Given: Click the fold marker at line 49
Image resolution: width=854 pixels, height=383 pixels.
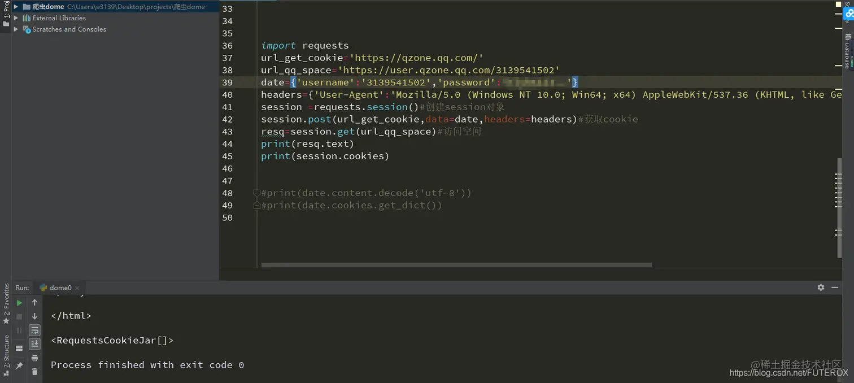Looking at the screenshot, I should tap(256, 206).
